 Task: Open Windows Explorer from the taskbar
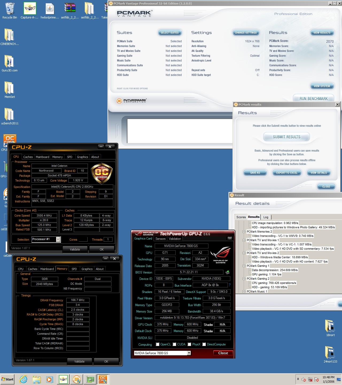tap(37, 379)
